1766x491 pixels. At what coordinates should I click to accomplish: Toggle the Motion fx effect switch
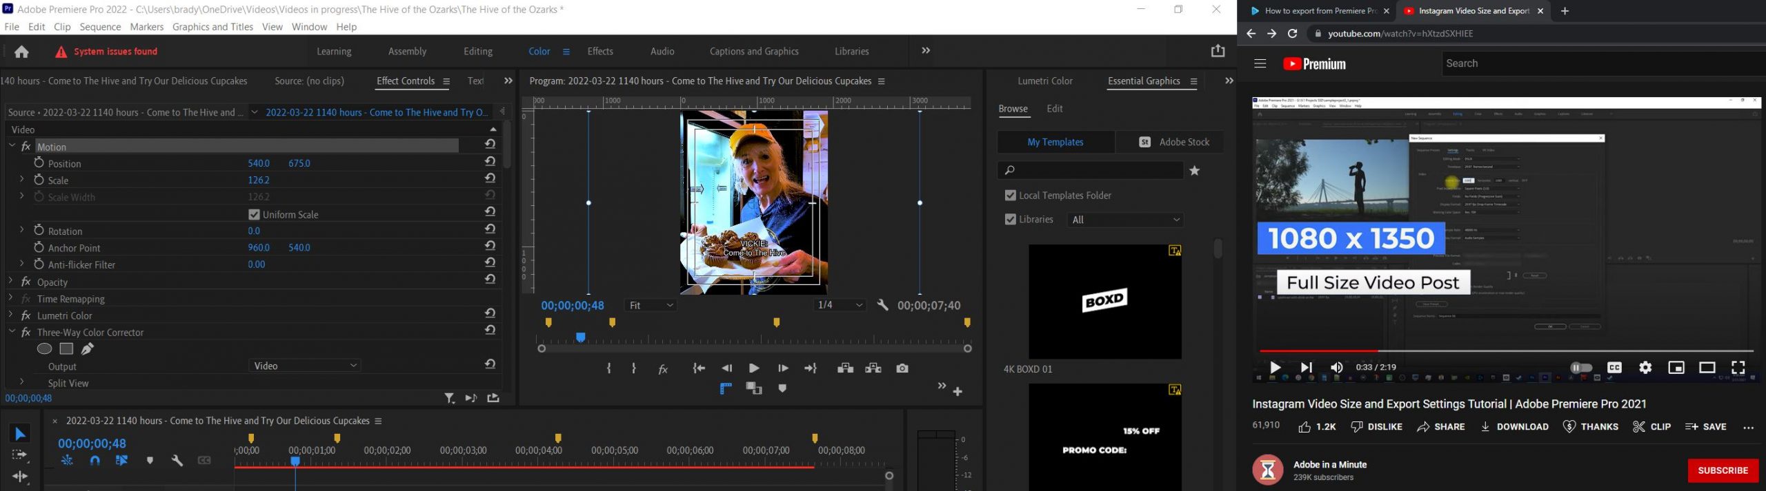tap(26, 146)
